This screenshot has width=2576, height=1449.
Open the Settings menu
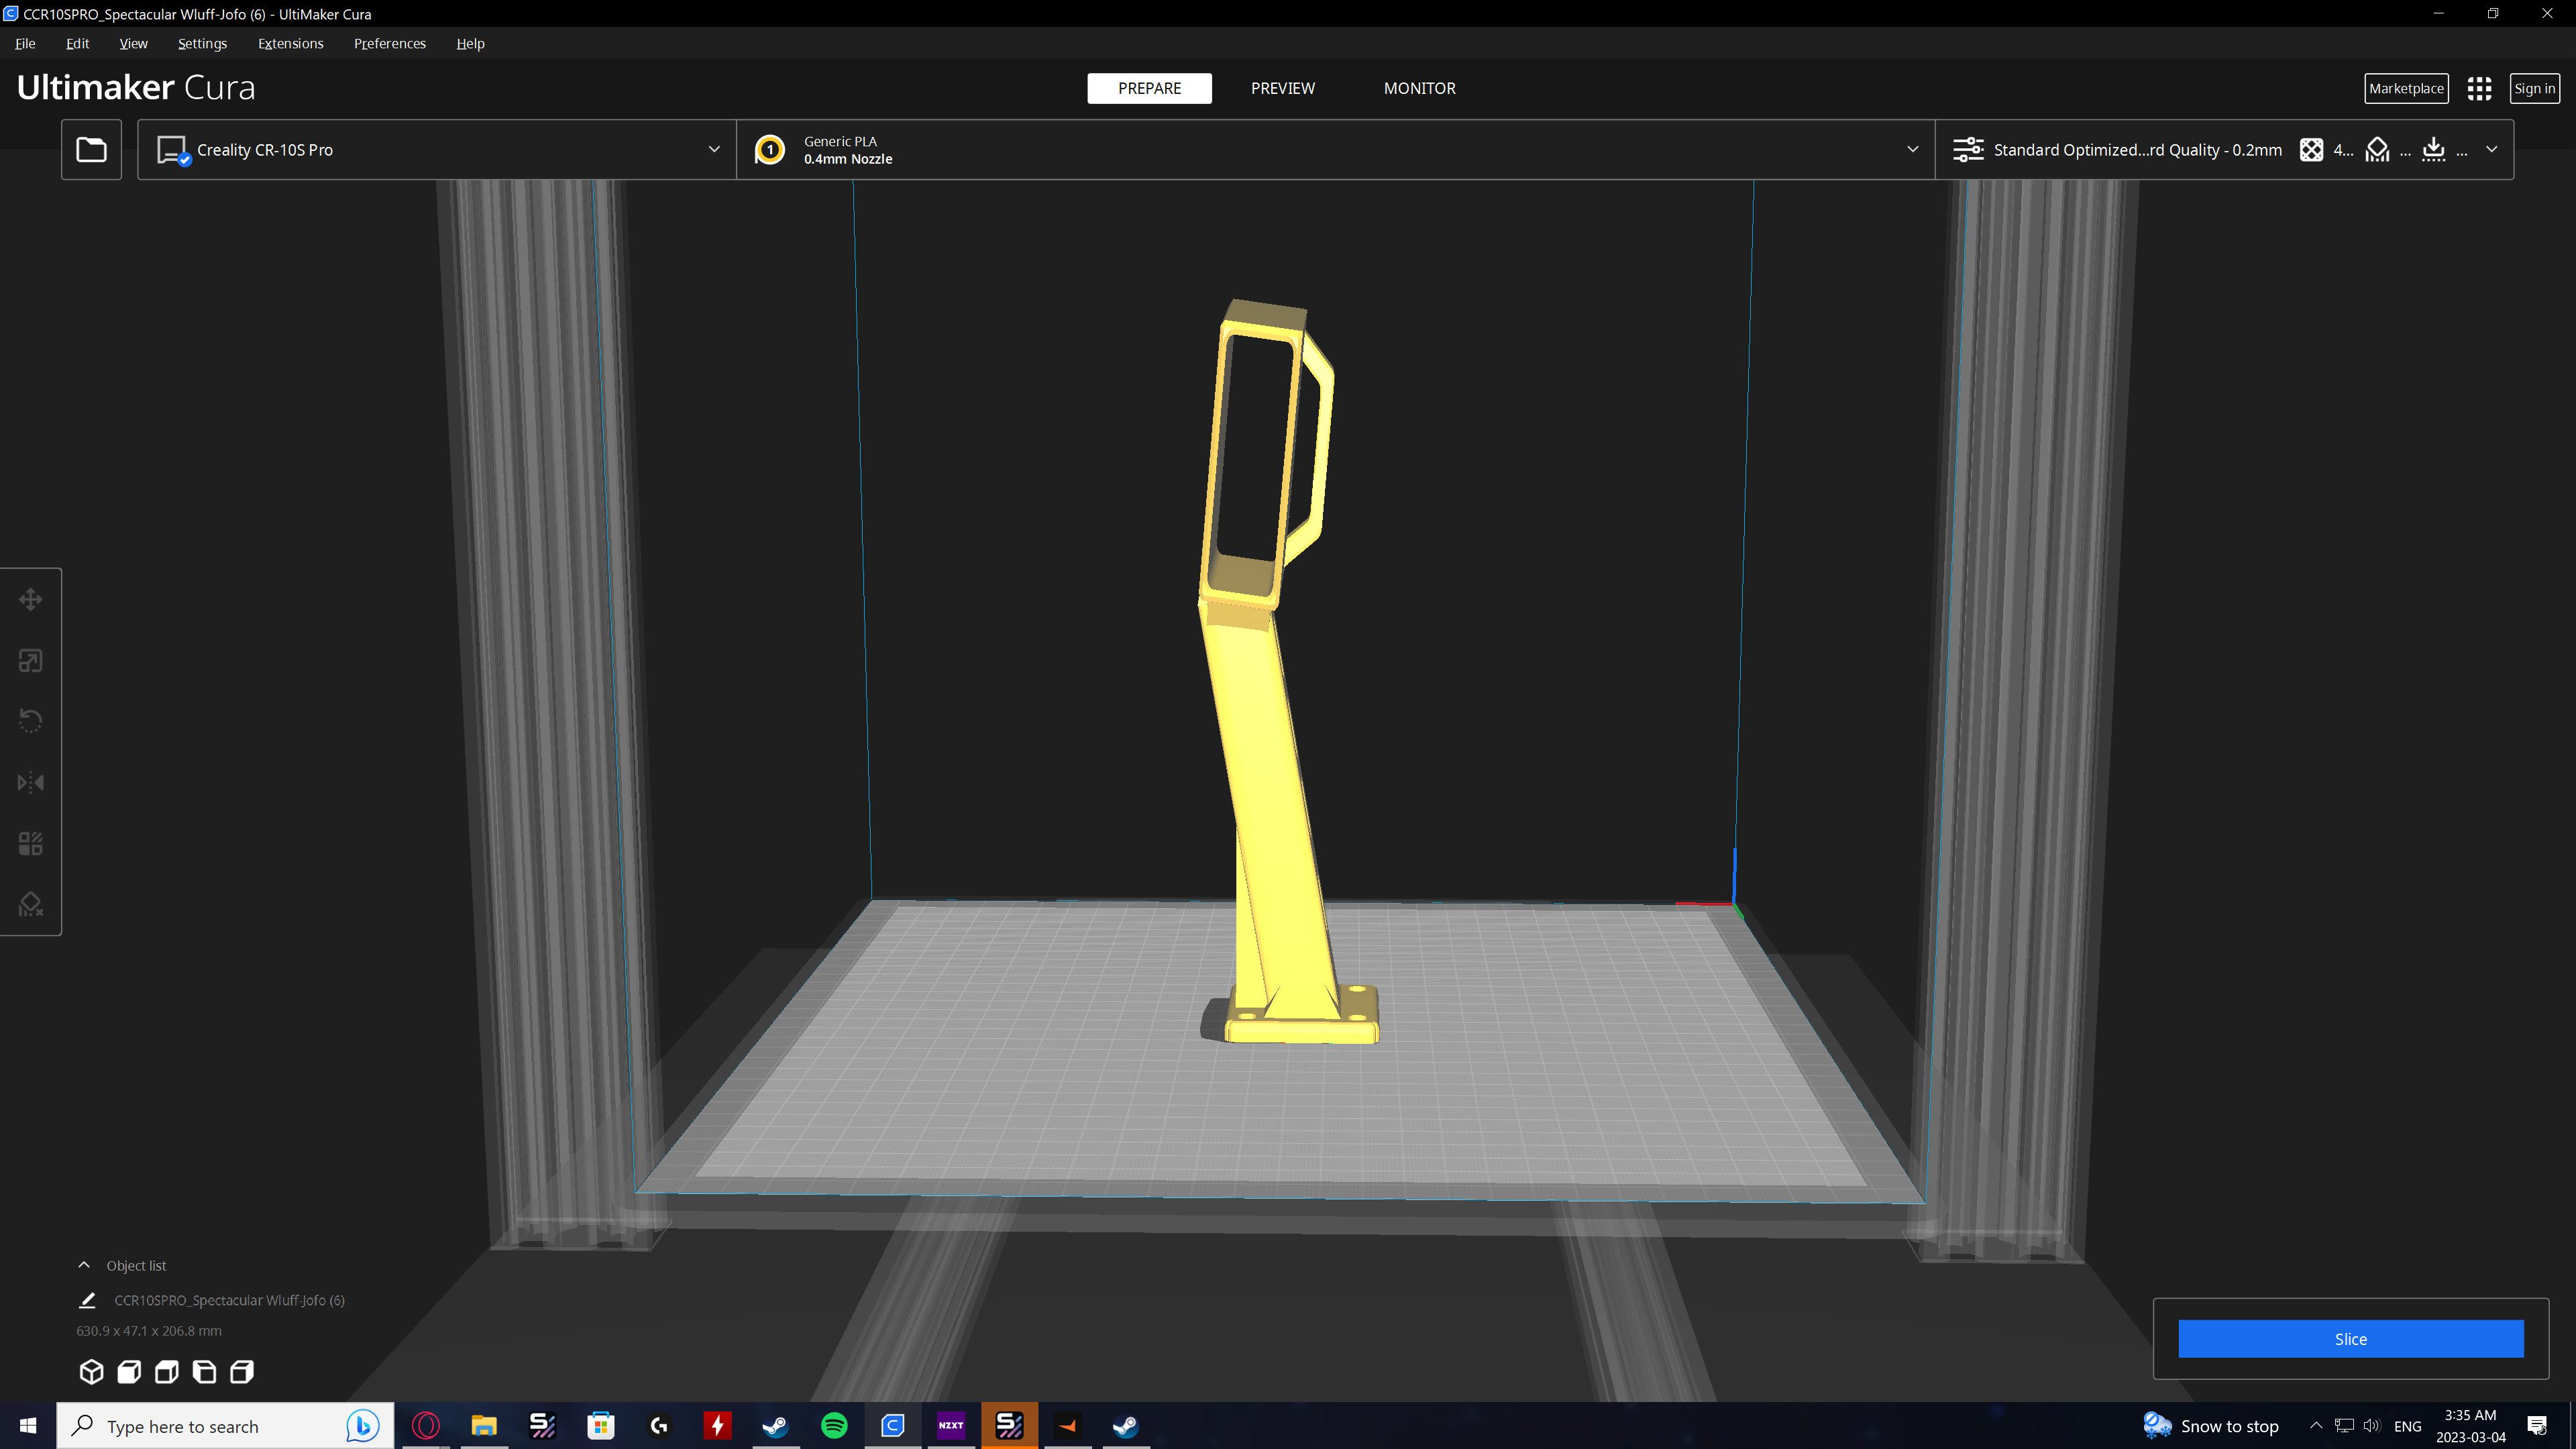[202, 44]
